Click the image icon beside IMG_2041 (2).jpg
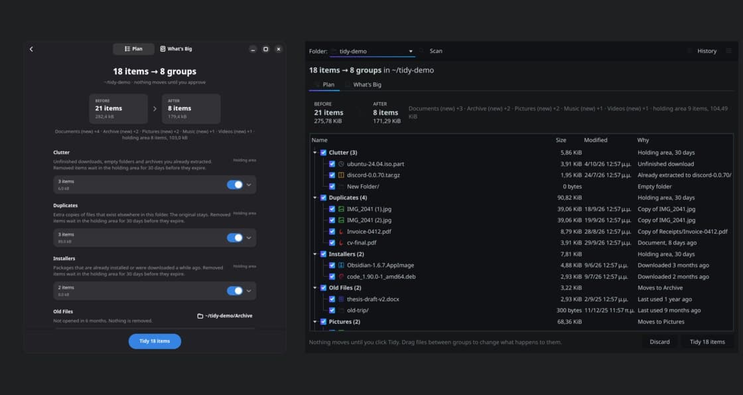The width and height of the screenshot is (743, 395). click(x=341, y=220)
